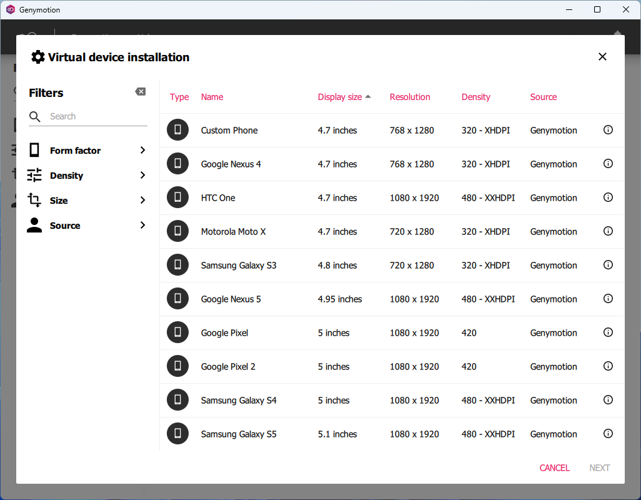Viewport: 641px width, 500px height.
Task: Click the Samsung Galaxy S3 phone icon
Action: click(177, 265)
